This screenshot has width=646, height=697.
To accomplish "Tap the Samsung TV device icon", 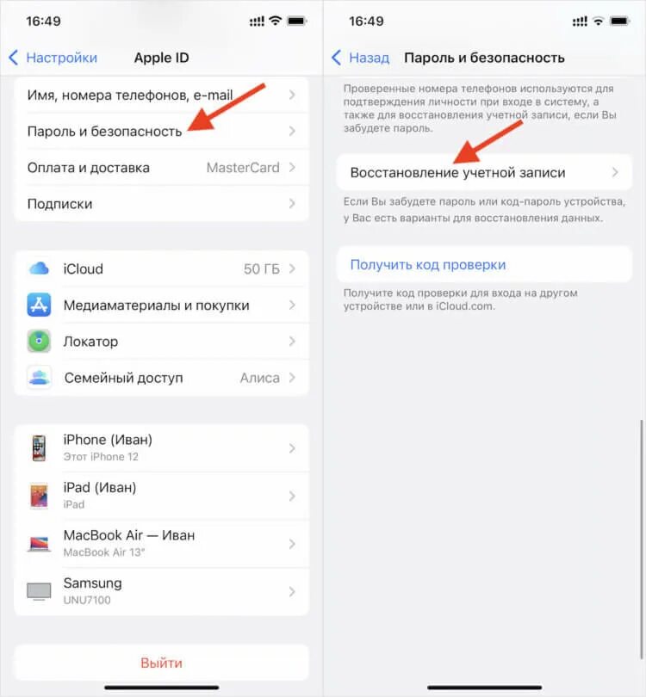I will (x=39, y=592).
